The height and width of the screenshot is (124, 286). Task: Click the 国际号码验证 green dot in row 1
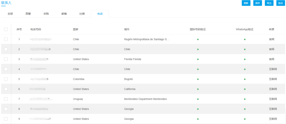pos(198,39)
